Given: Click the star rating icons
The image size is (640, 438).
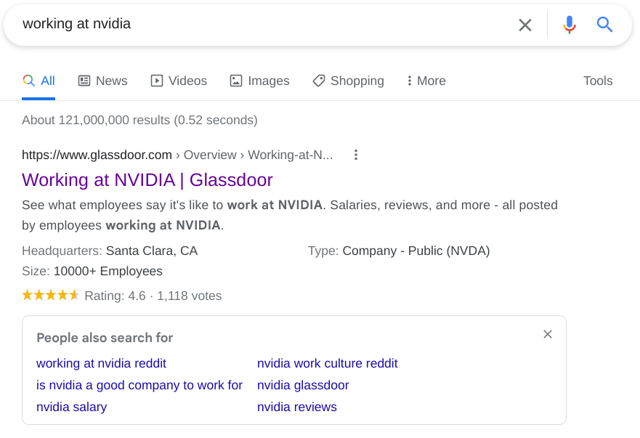Looking at the screenshot, I should click(x=50, y=296).
